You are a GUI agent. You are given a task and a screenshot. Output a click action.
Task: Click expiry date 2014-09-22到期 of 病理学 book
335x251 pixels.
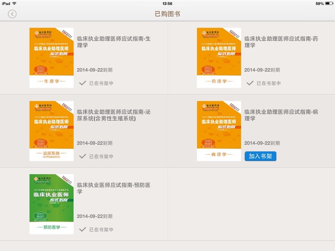tap(262, 143)
